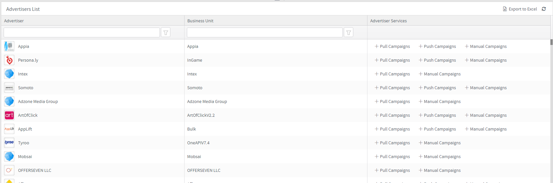Viewport: 553px width, 183px height.
Task: Add Pull Campaigns for Appia
Action: 392,46
